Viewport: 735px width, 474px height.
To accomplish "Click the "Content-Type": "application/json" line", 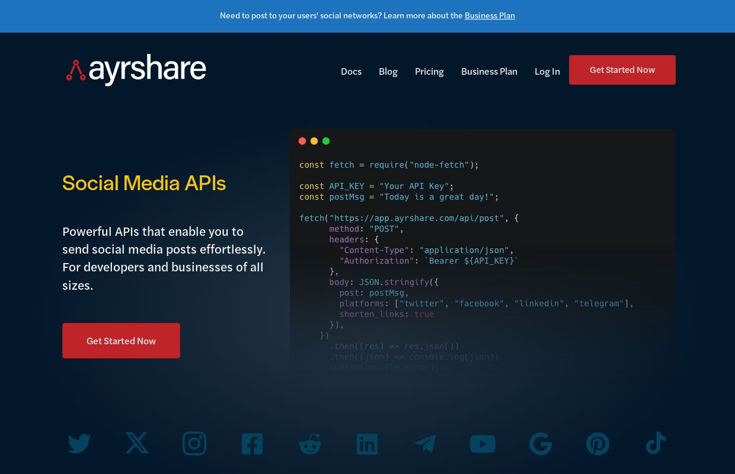I will 427,250.
